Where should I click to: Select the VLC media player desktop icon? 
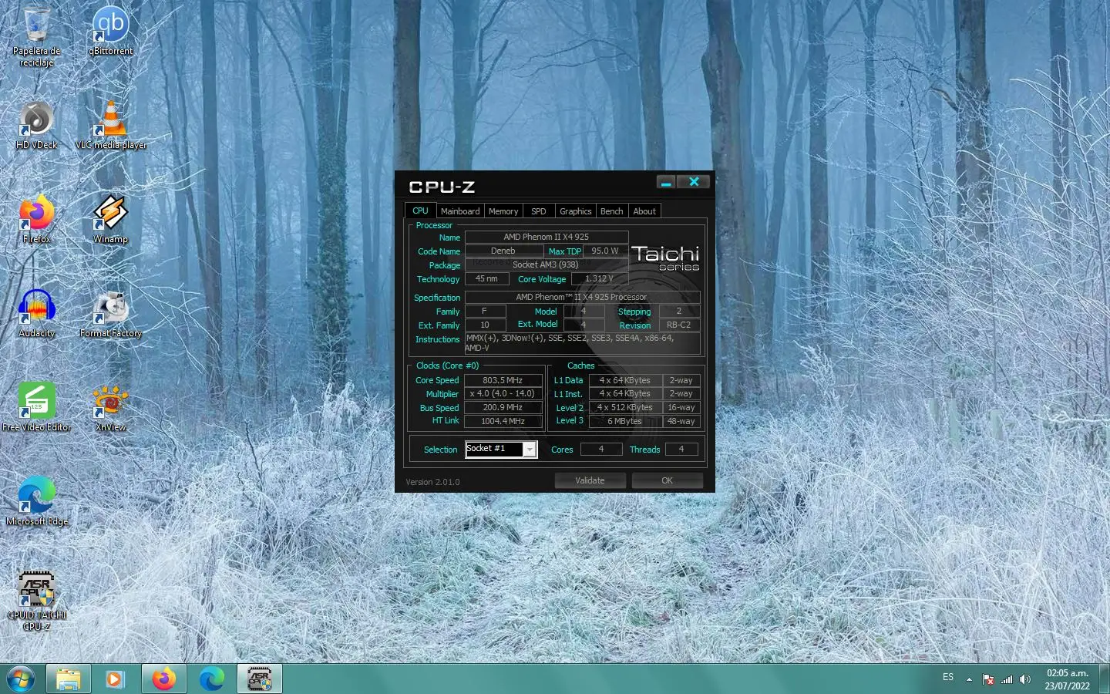pos(111,125)
